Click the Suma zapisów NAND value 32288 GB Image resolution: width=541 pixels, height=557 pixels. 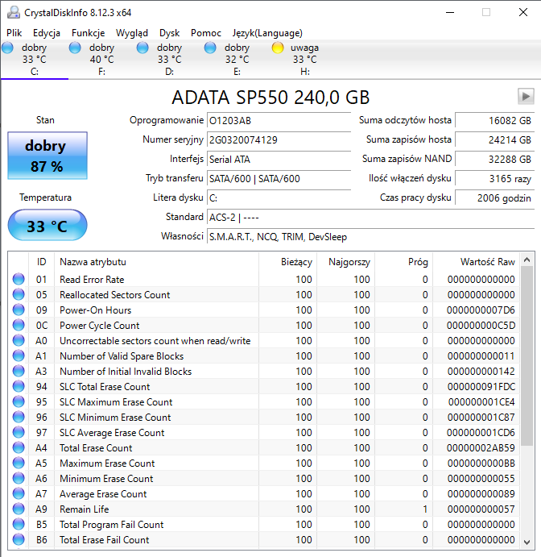pos(495,159)
